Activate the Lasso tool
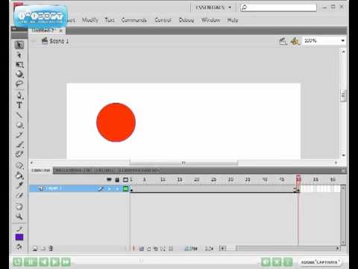Screen dimensions: 358x269 pyautogui.click(x=19, y=84)
